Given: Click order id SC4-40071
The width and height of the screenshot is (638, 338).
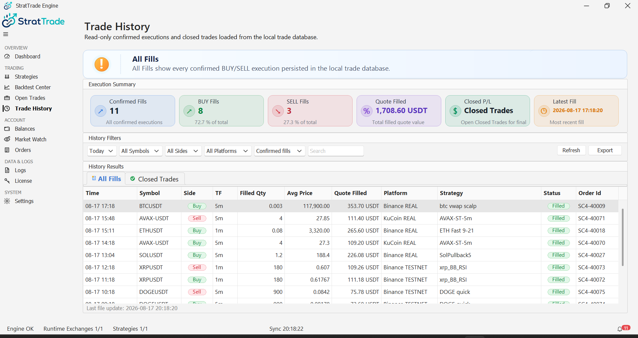Looking at the screenshot, I should click(591, 218).
